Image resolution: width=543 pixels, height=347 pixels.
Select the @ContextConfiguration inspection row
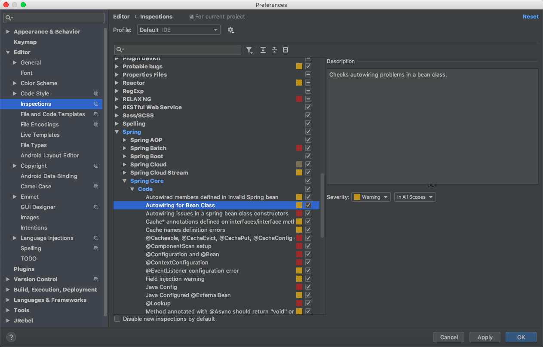click(x=216, y=263)
